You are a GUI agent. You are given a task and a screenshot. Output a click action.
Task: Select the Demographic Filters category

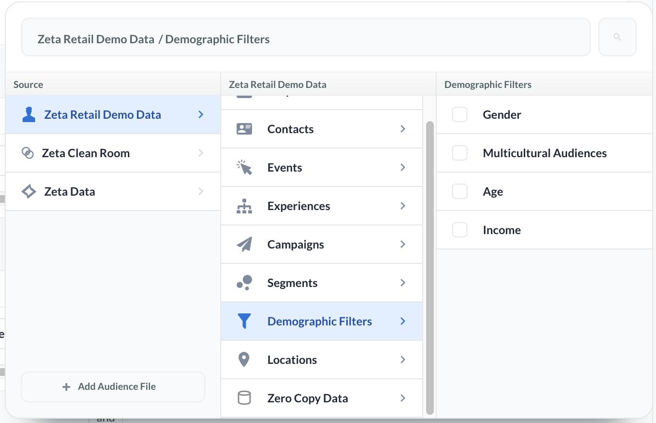click(322, 321)
